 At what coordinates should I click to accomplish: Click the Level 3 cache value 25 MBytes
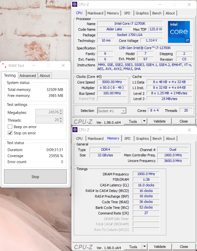[x=169, y=99]
